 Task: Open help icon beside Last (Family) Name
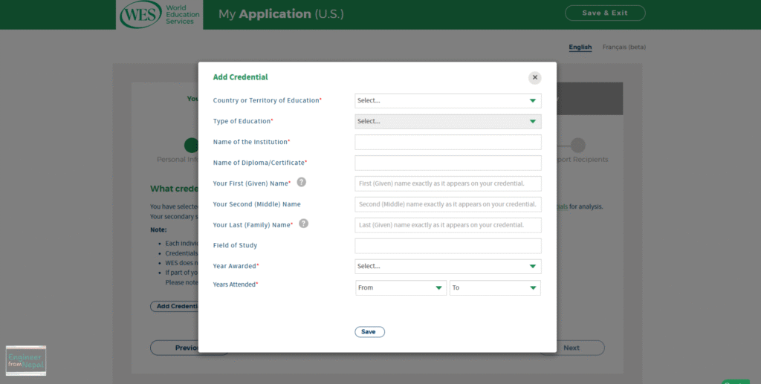[303, 224]
